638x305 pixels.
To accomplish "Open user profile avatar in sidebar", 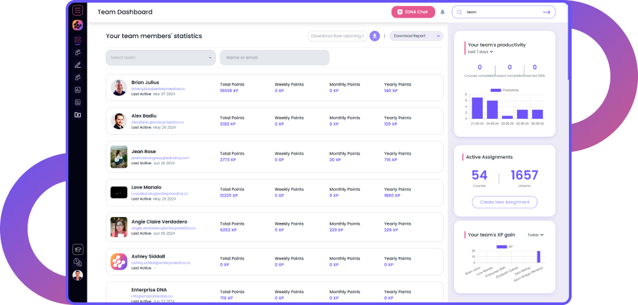I will tap(78, 275).
